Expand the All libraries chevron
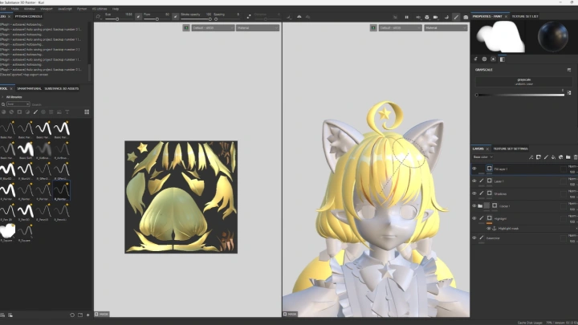This screenshot has width=578, height=325. pyautogui.click(x=2, y=97)
